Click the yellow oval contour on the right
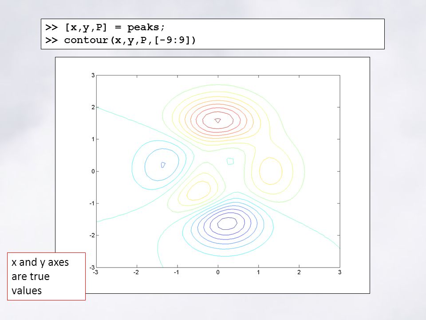Screen dimensions: 426x320 point(271,171)
